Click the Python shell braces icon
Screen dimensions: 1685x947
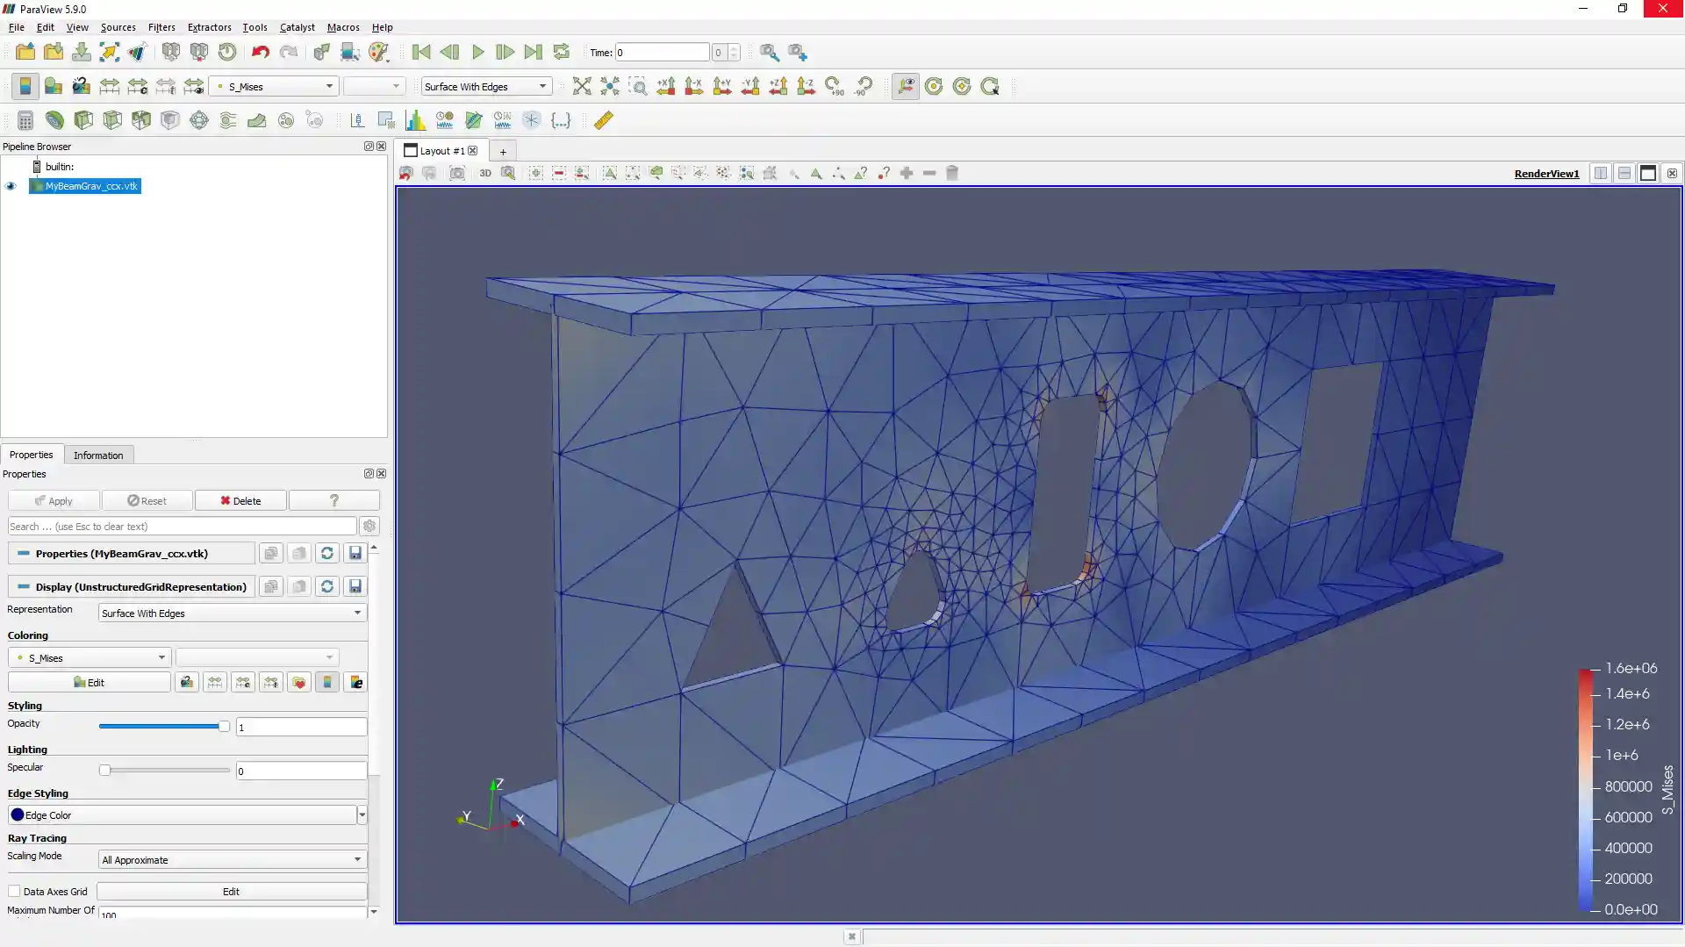point(561,120)
